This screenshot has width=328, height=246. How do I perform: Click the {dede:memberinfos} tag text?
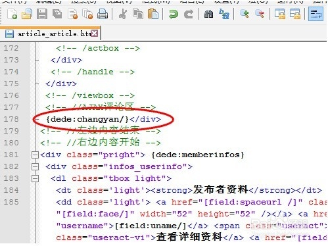(x=198, y=155)
